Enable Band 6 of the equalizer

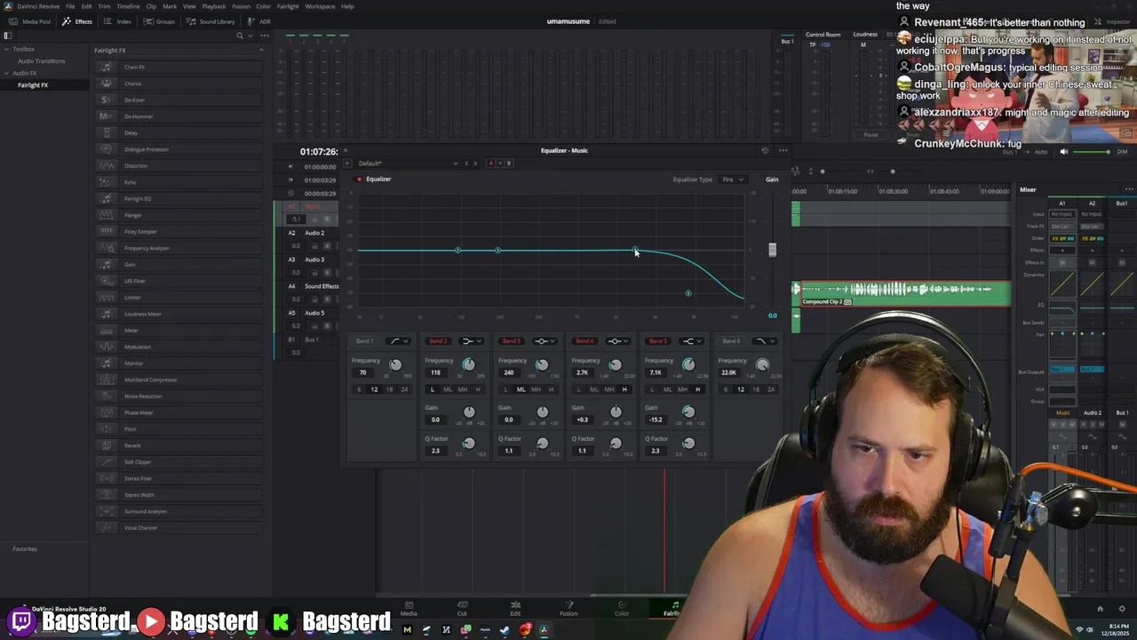[731, 341]
